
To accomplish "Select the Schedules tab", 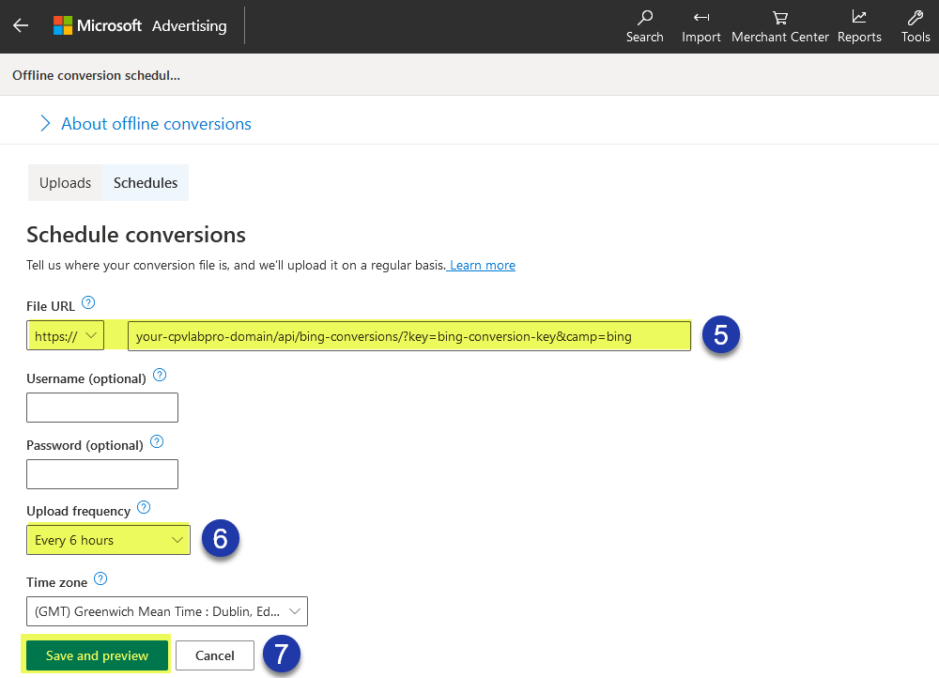I will [145, 182].
